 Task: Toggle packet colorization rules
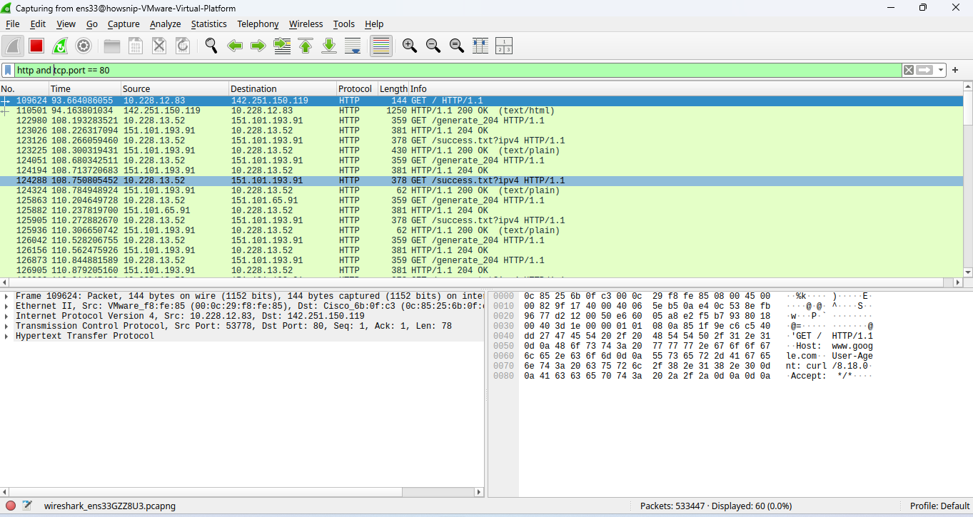coord(380,46)
